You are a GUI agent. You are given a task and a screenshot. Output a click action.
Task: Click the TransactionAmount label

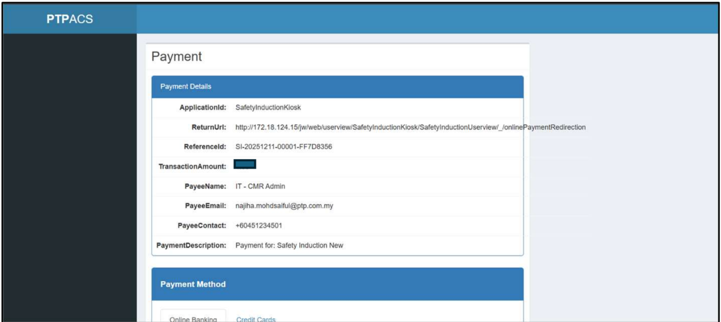pos(192,166)
